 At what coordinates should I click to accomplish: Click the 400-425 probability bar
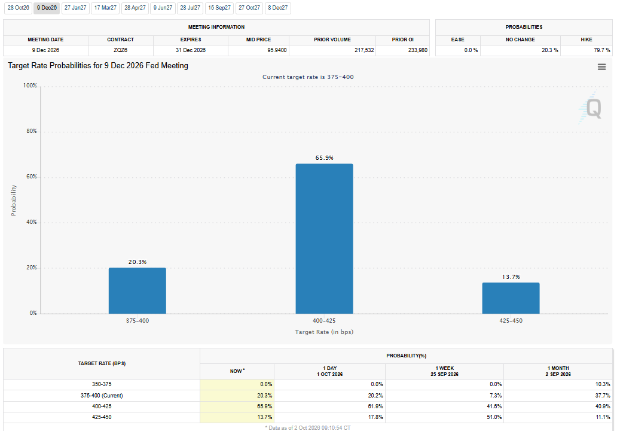pos(324,239)
